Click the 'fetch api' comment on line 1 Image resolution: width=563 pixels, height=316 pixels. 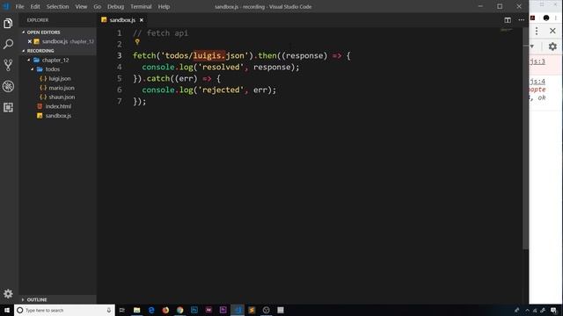click(x=160, y=33)
